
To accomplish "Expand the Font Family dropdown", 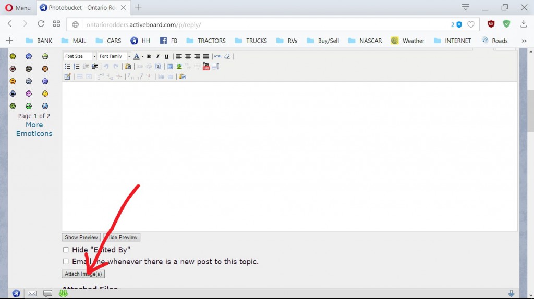I will (114, 56).
